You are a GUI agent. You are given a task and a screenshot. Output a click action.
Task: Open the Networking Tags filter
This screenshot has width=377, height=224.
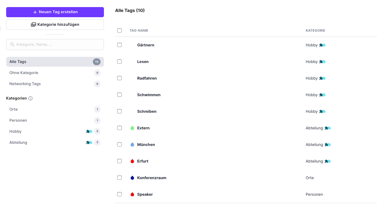click(x=55, y=84)
